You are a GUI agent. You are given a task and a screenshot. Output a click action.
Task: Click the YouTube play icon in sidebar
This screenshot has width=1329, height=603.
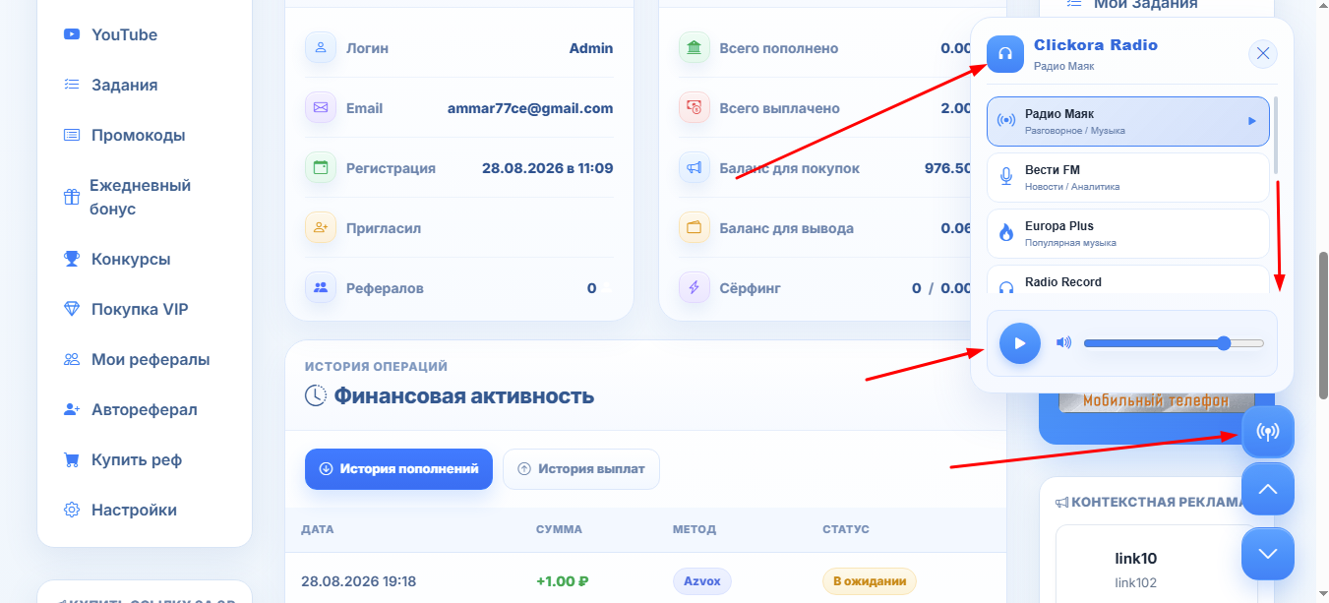(x=71, y=34)
